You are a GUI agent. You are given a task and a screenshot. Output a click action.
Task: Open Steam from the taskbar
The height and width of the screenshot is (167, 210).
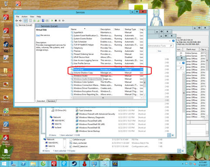pos(74,164)
